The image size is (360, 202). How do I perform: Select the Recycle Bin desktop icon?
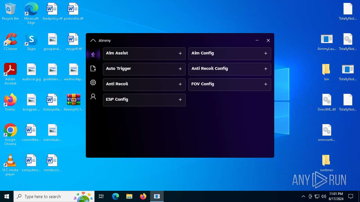(10, 12)
